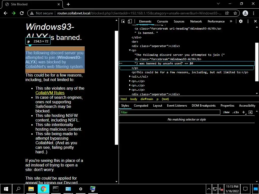This screenshot has width=259, height=194.
Task: Open the notification center icon
Action: [x=245, y=189]
